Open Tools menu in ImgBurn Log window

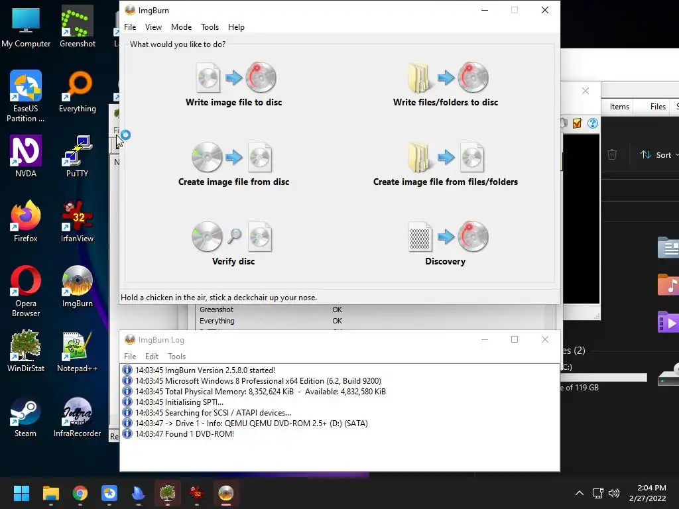tap(176, 356)
